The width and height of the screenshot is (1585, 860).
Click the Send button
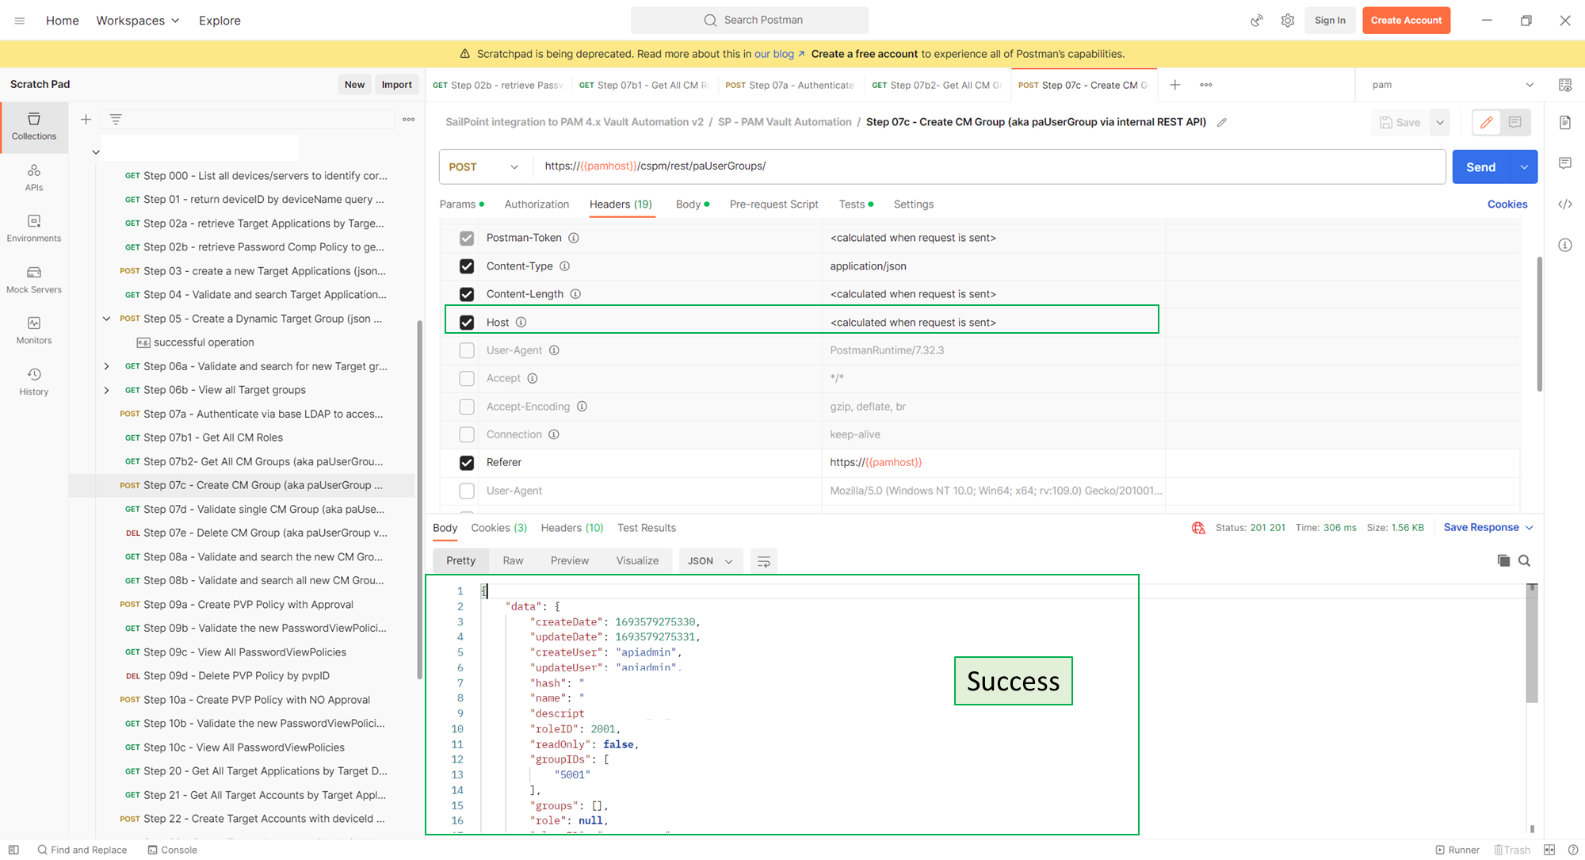click(x=1480, y=166)
